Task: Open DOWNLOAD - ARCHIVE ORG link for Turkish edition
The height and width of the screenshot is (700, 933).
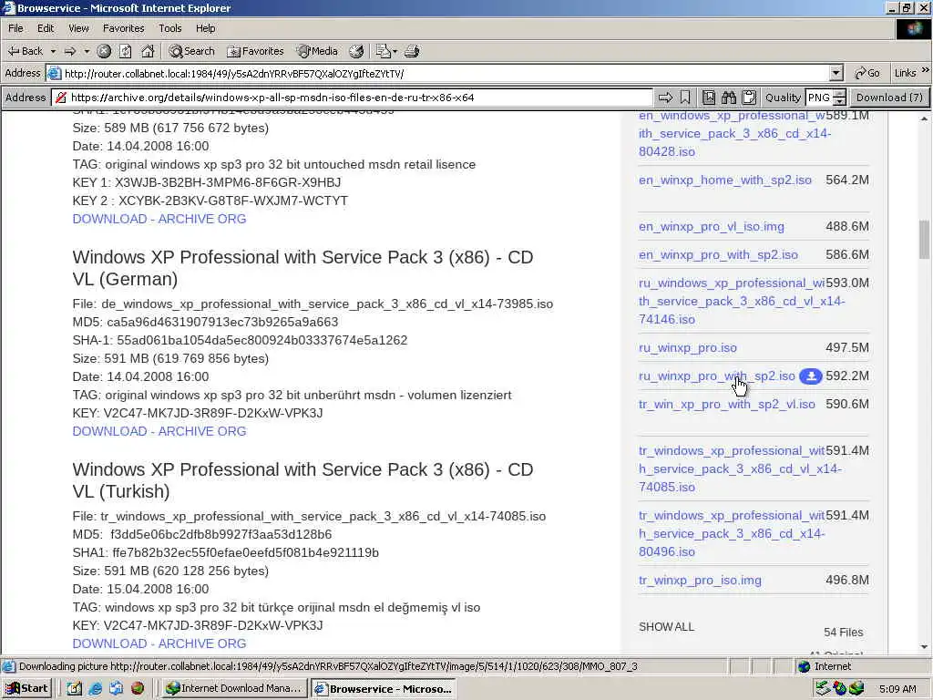Action: (159, 644)
